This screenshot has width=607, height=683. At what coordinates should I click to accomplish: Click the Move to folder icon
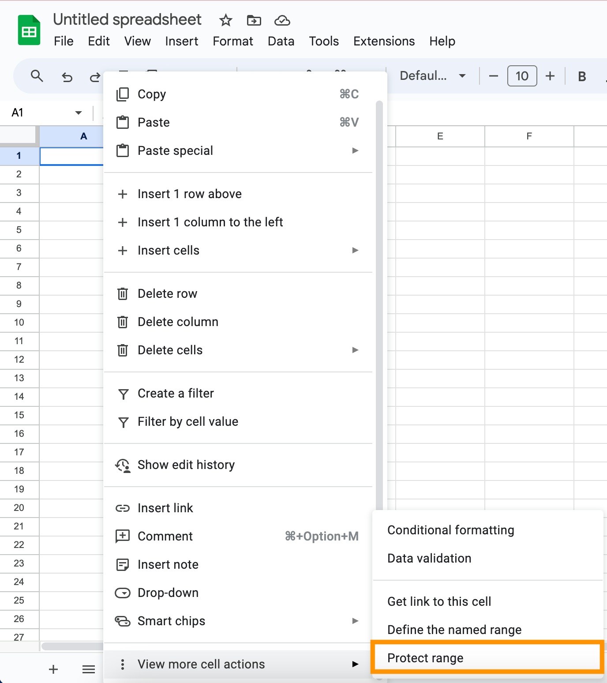(254, 20)
